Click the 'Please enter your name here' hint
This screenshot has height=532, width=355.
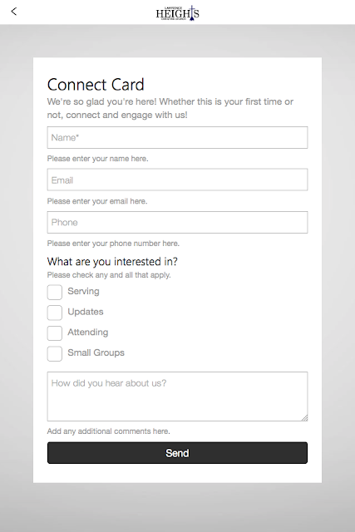(x=98, y=159)
